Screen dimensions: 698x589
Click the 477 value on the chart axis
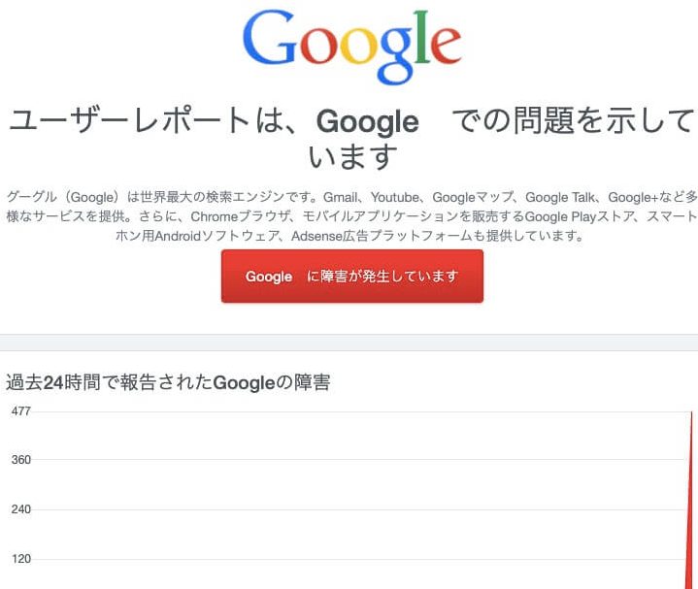pos(21,411)
